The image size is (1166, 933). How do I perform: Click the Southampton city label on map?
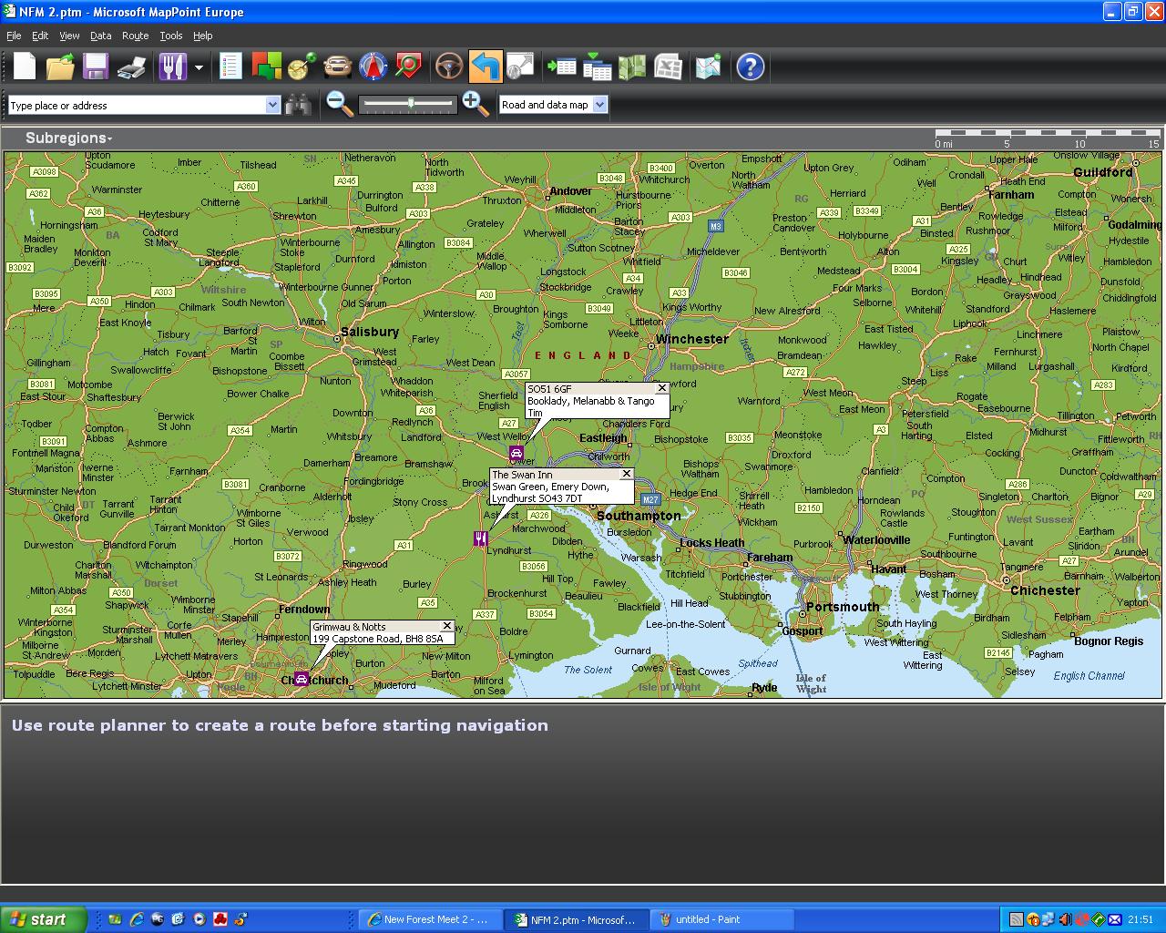(639, 516)
